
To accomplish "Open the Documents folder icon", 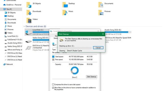I will [x=101, y=5].
